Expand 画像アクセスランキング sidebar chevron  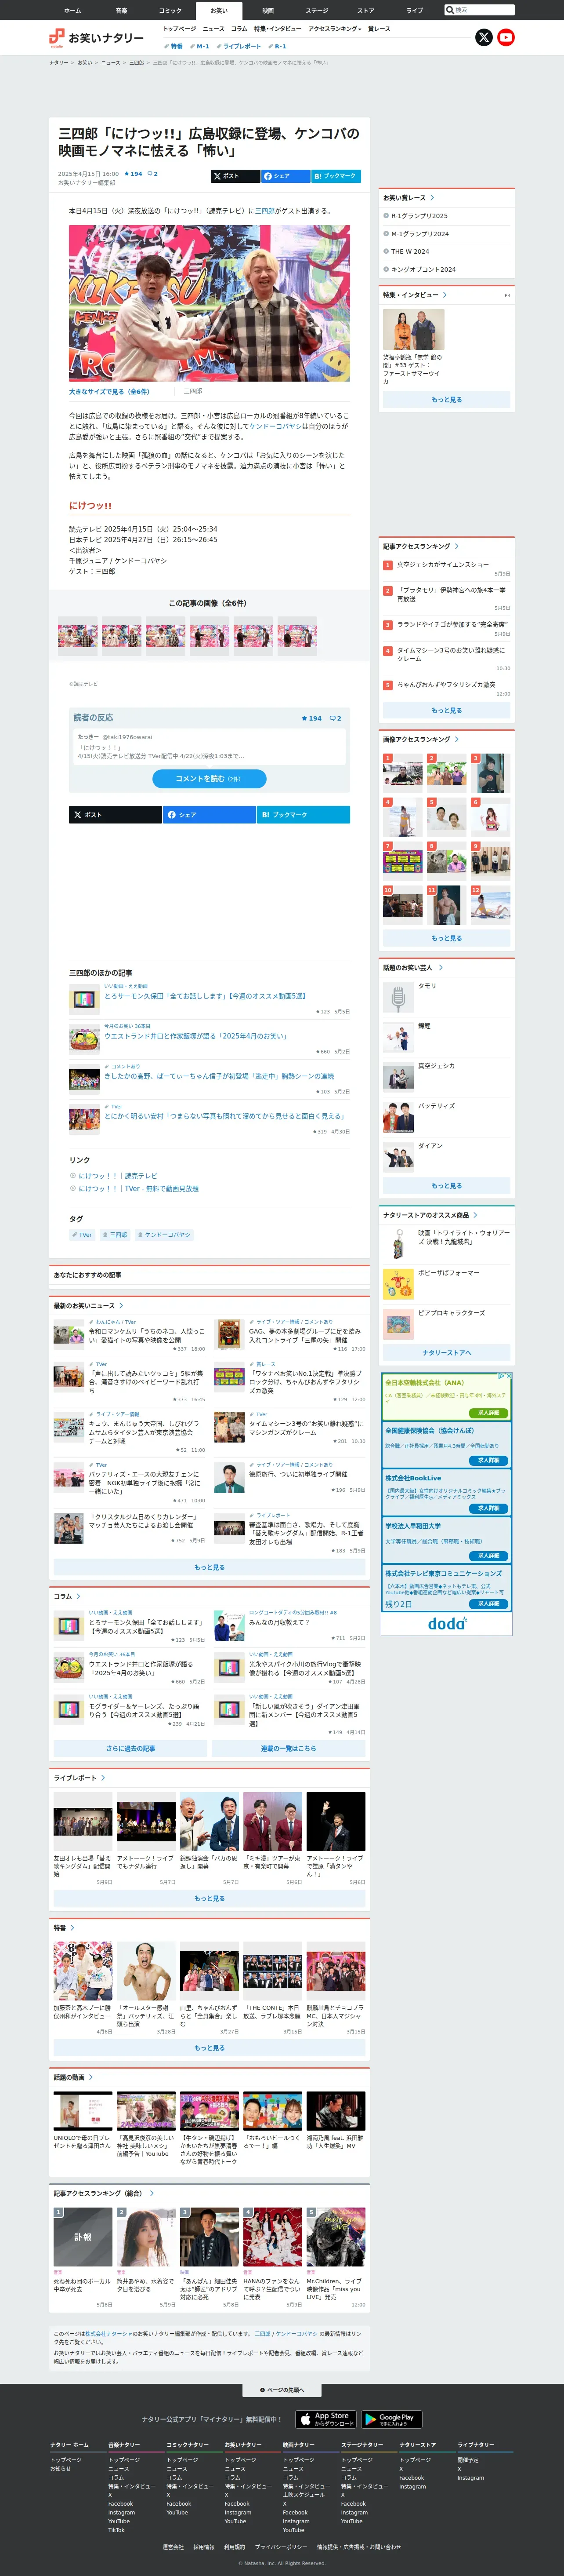click(457, 739)
